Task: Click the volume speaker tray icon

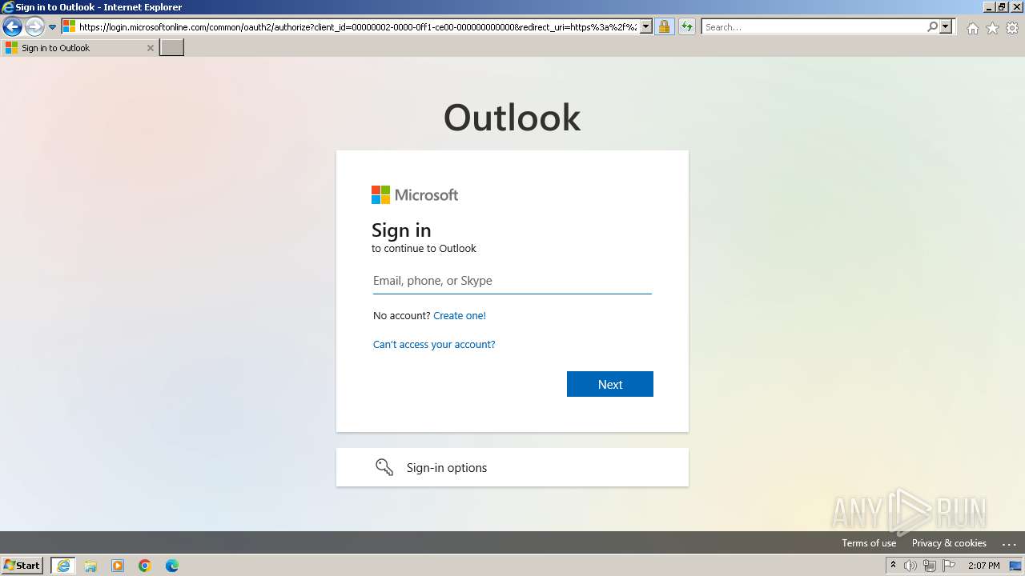Action: point(910,566)
